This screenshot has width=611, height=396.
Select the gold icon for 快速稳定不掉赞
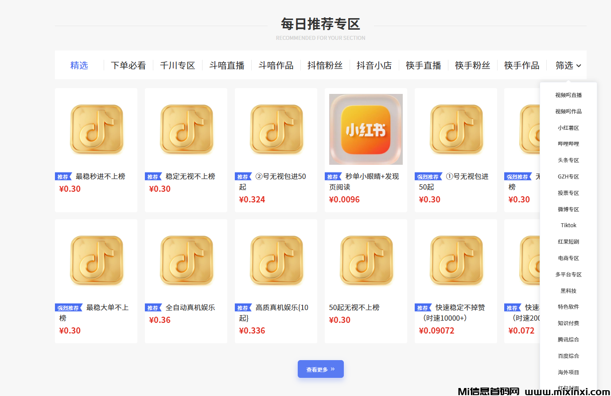click(456, 260)
